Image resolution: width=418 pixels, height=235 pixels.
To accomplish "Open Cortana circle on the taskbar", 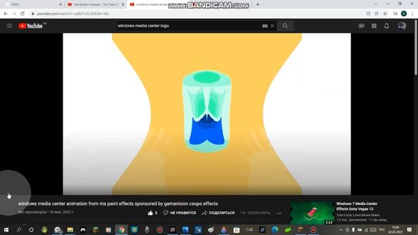I will coord(31,230).
